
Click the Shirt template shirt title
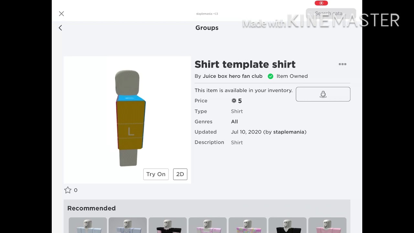(245, 64)
